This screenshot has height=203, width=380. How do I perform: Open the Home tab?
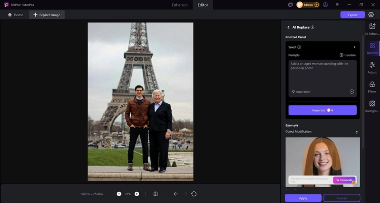click(x=15, y=15)
